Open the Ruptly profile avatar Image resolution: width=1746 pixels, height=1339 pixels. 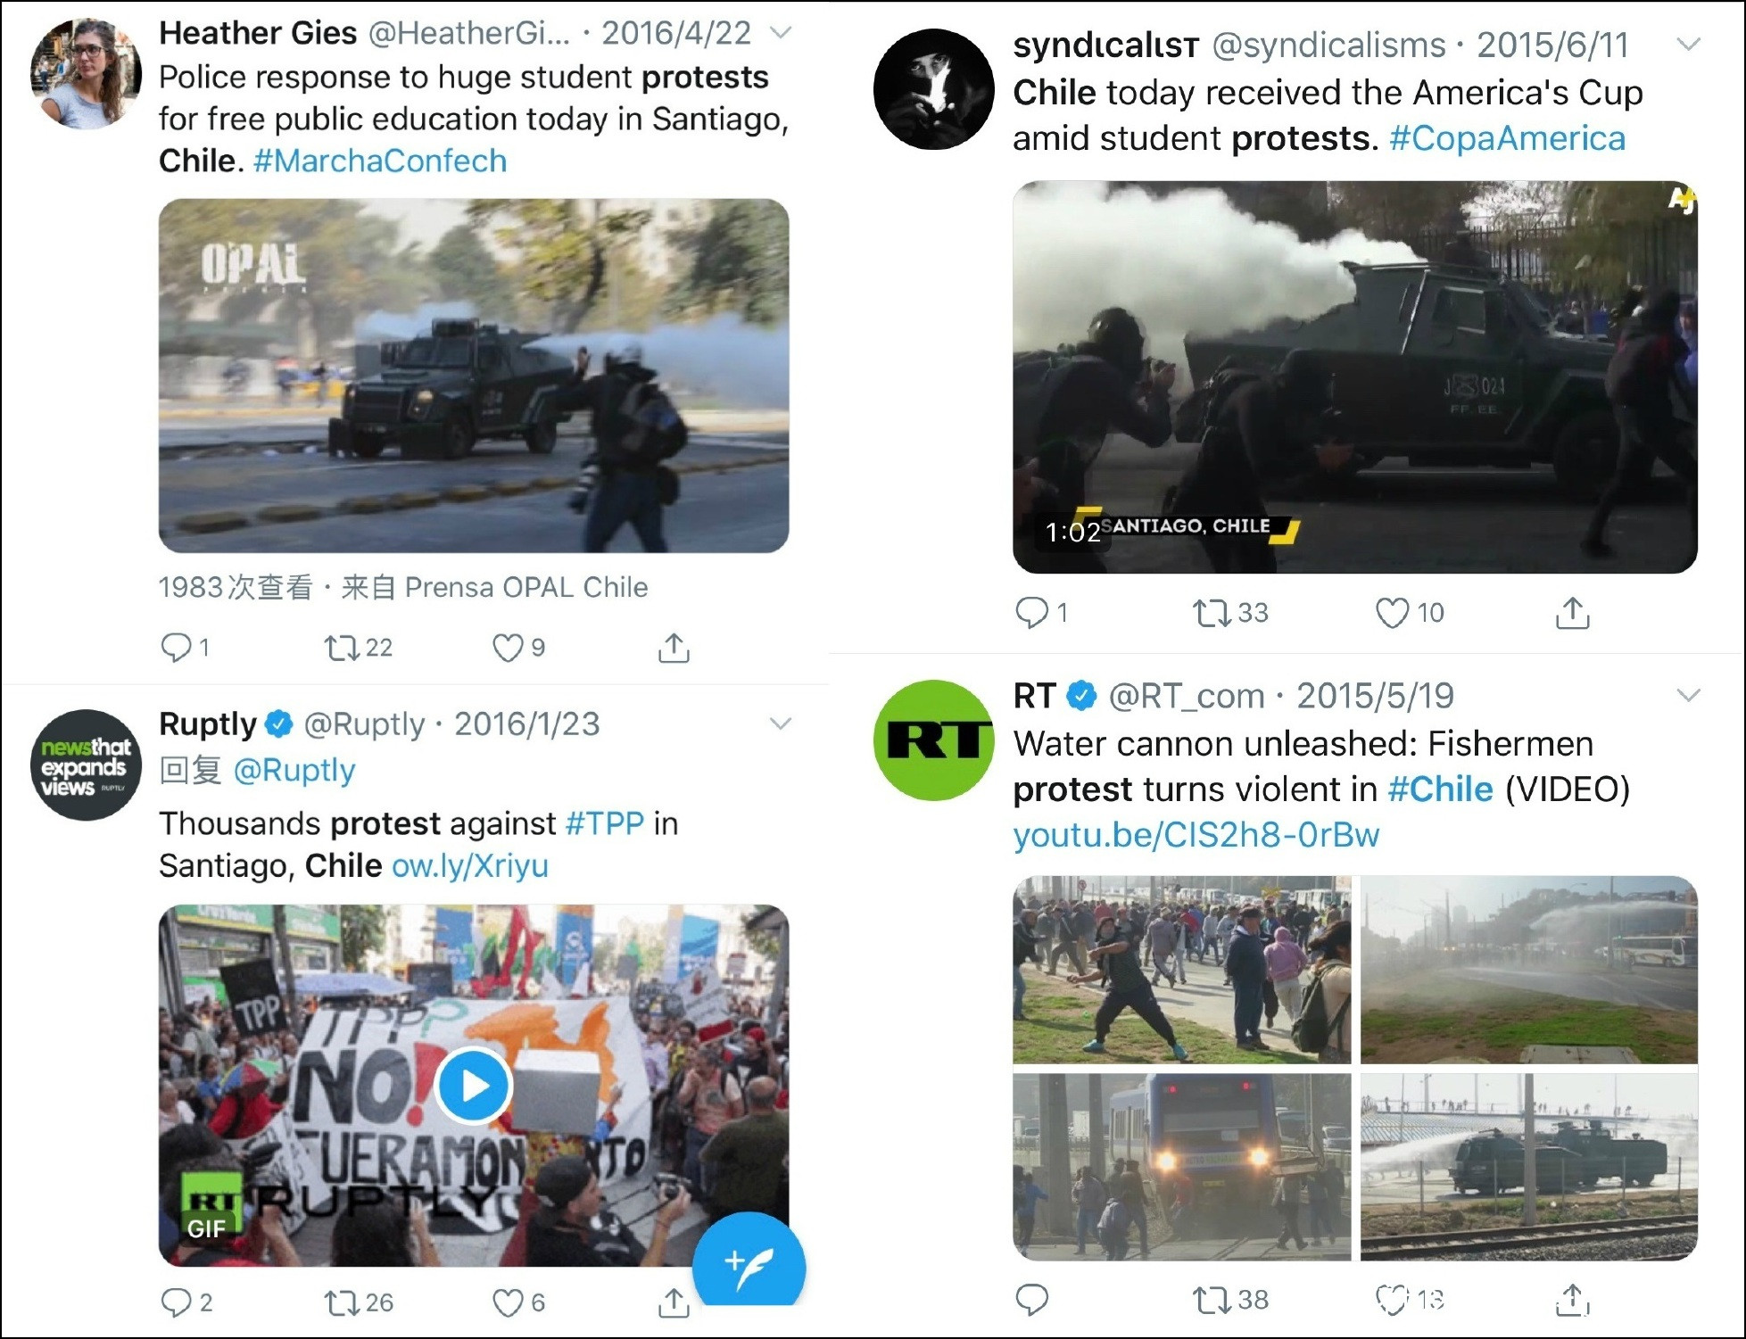click(x=87, y=765)
